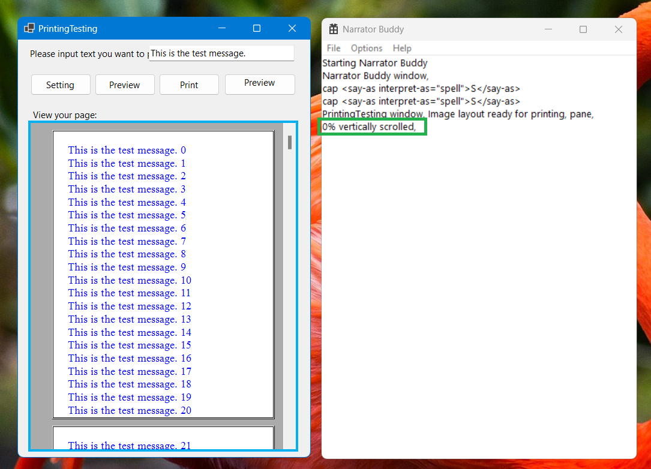Open the File menu in Narrator Buddy
Image resolution: width=651 pixels, height=469 pixels.
(334, 48)
